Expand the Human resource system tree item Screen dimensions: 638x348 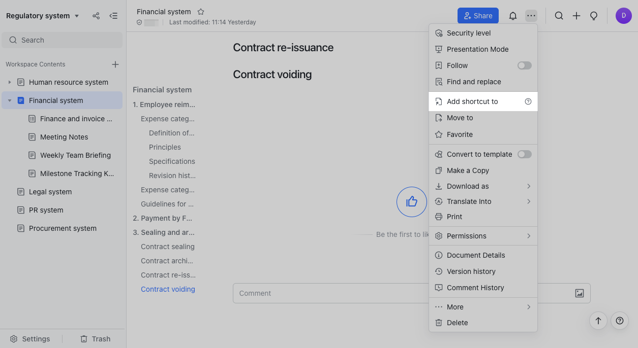(9, 82)
